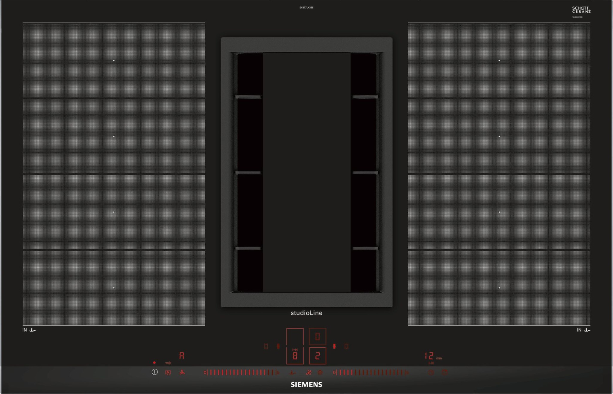Touch the top-left induction cooking zone
The height and width of the screenshot is (394, 613).
[114, 61]
